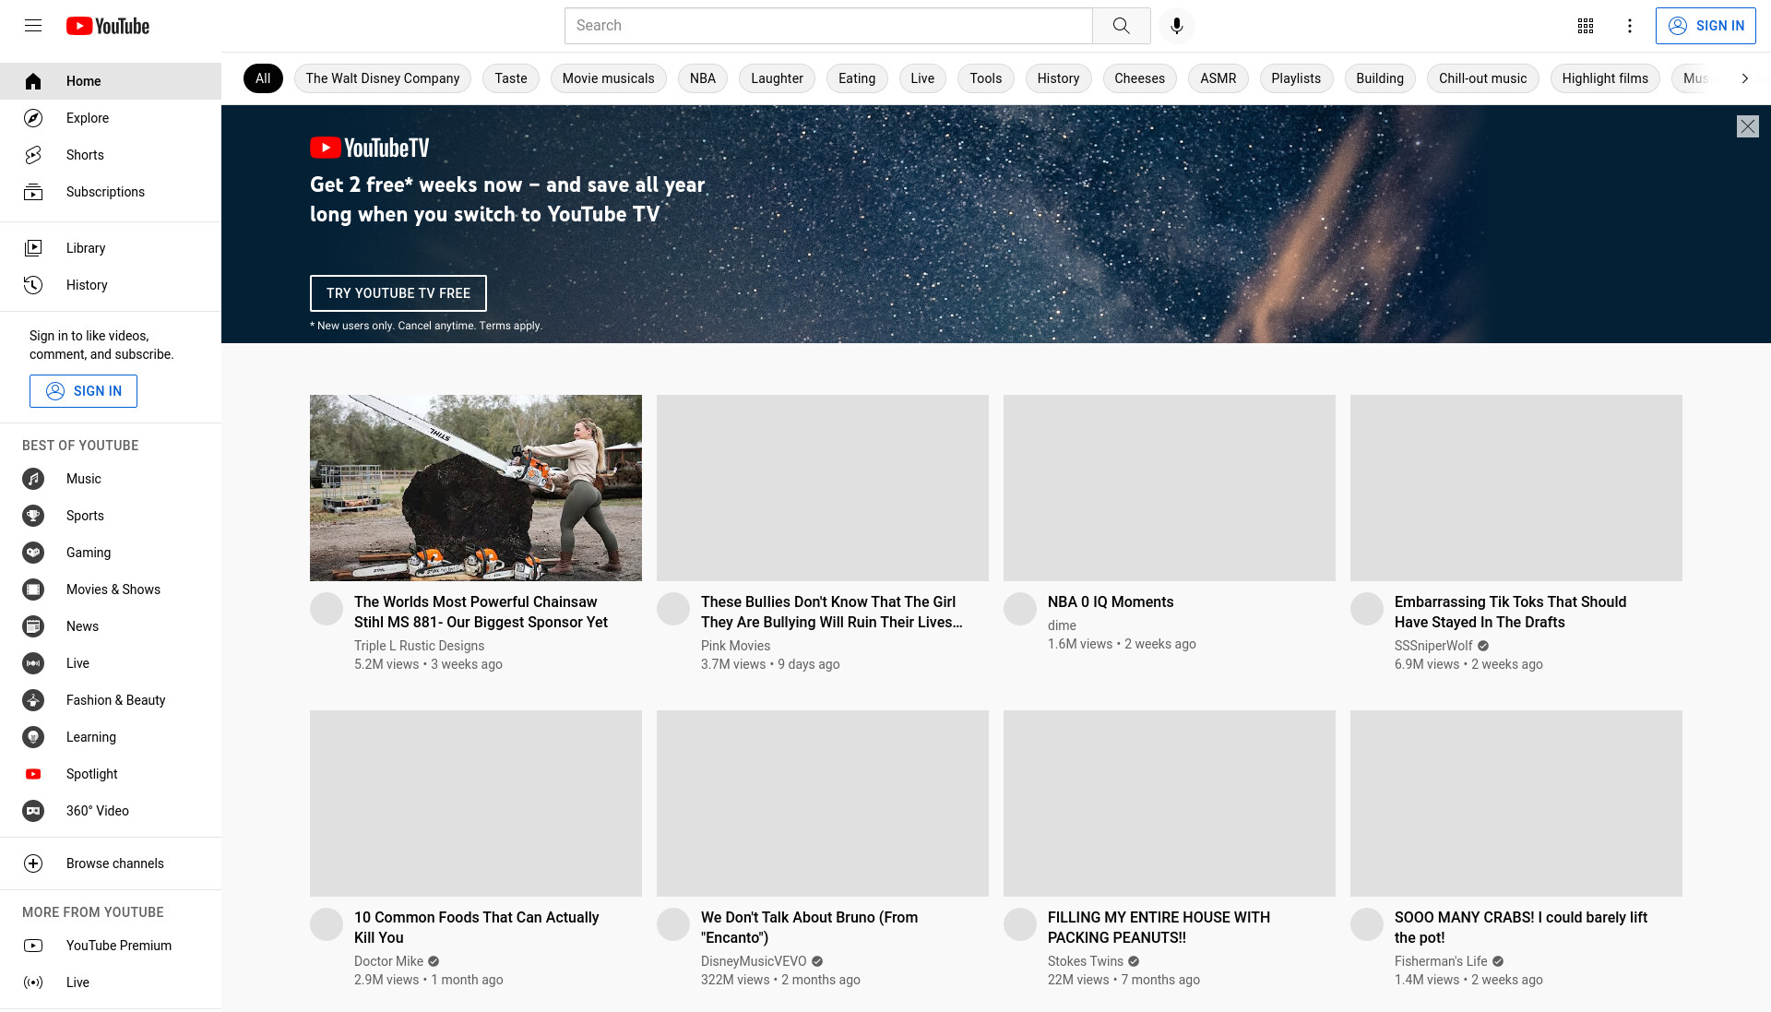Select the All filter chip

263,78
